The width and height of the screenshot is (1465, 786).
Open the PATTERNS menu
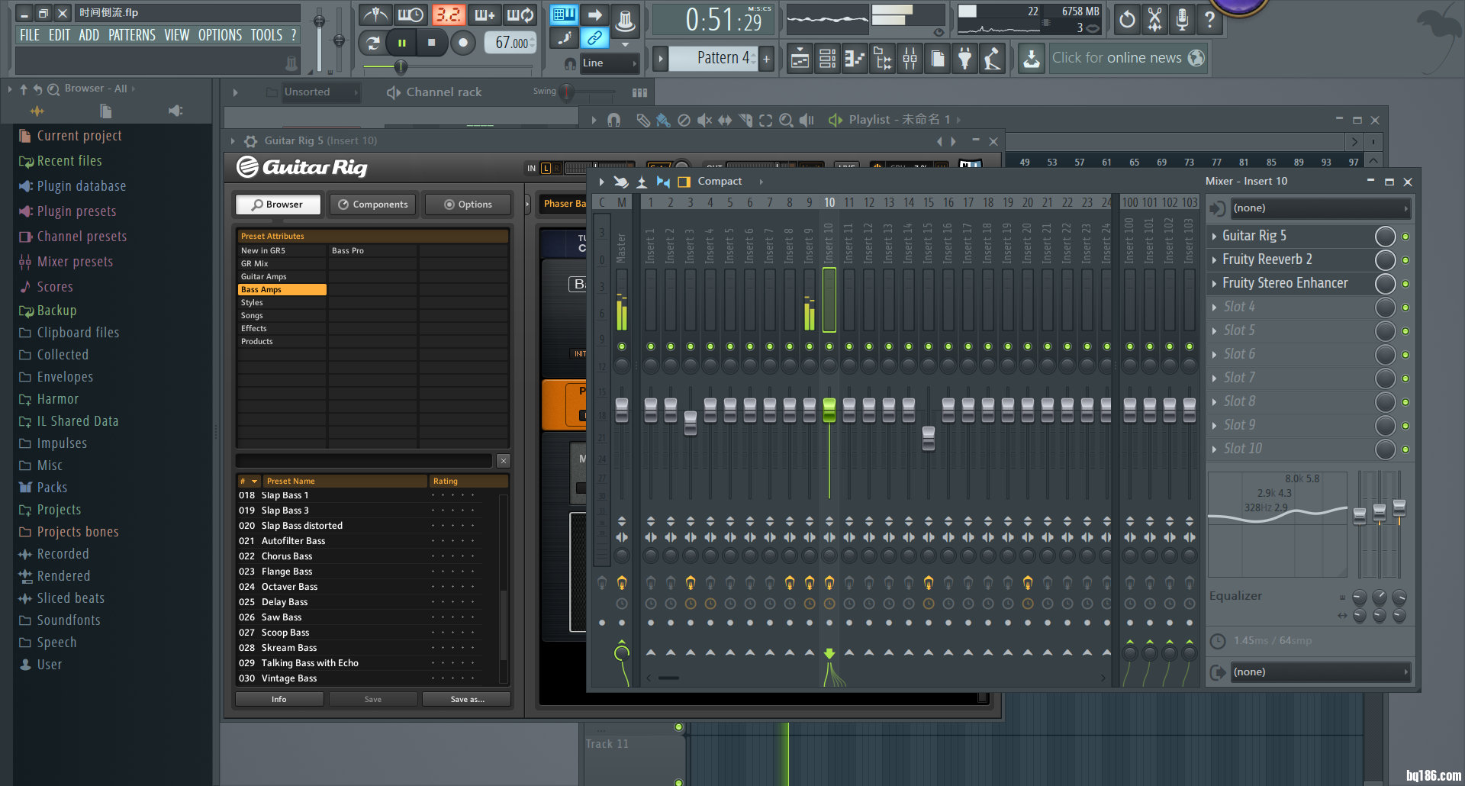click(132, 35)
